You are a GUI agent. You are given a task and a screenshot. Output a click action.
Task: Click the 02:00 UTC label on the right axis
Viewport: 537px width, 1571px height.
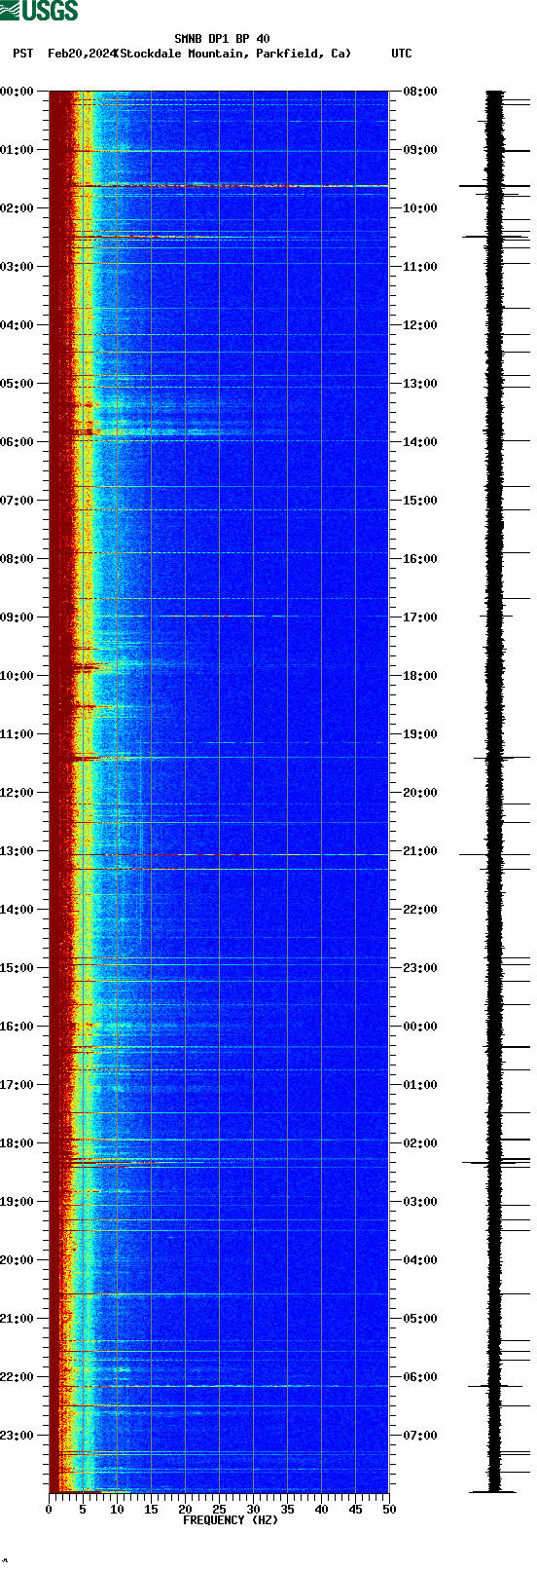coord(420,1143)
